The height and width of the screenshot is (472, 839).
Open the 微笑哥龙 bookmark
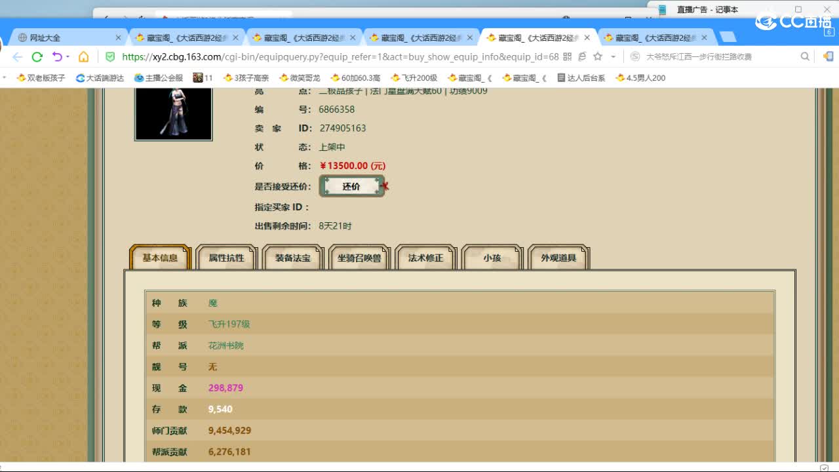(300, 78)
